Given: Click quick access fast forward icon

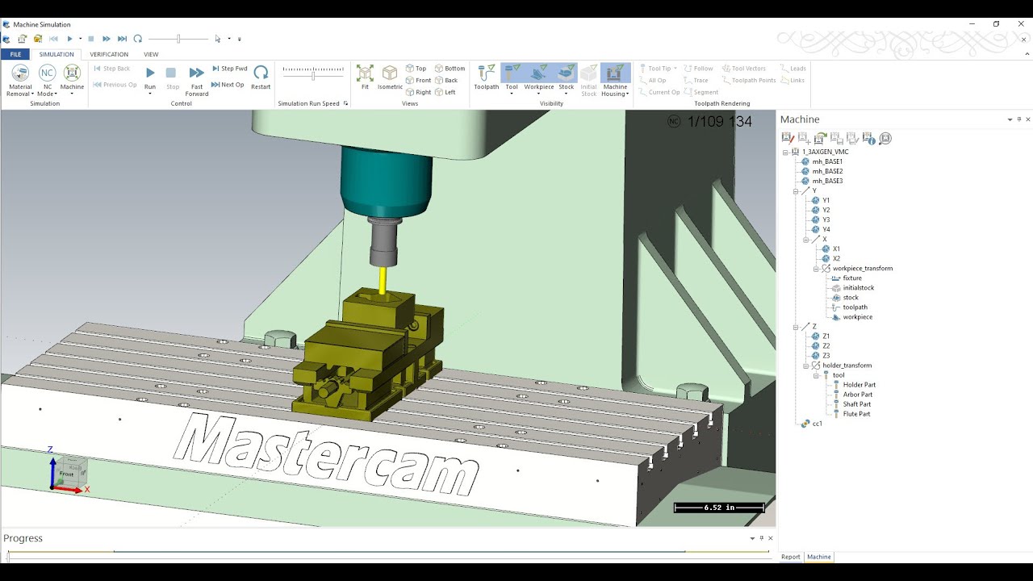Looking at the screenshot, I should pyautogui.click(x=106, y=39).
